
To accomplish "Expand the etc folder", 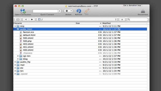I will pos(15,68).
